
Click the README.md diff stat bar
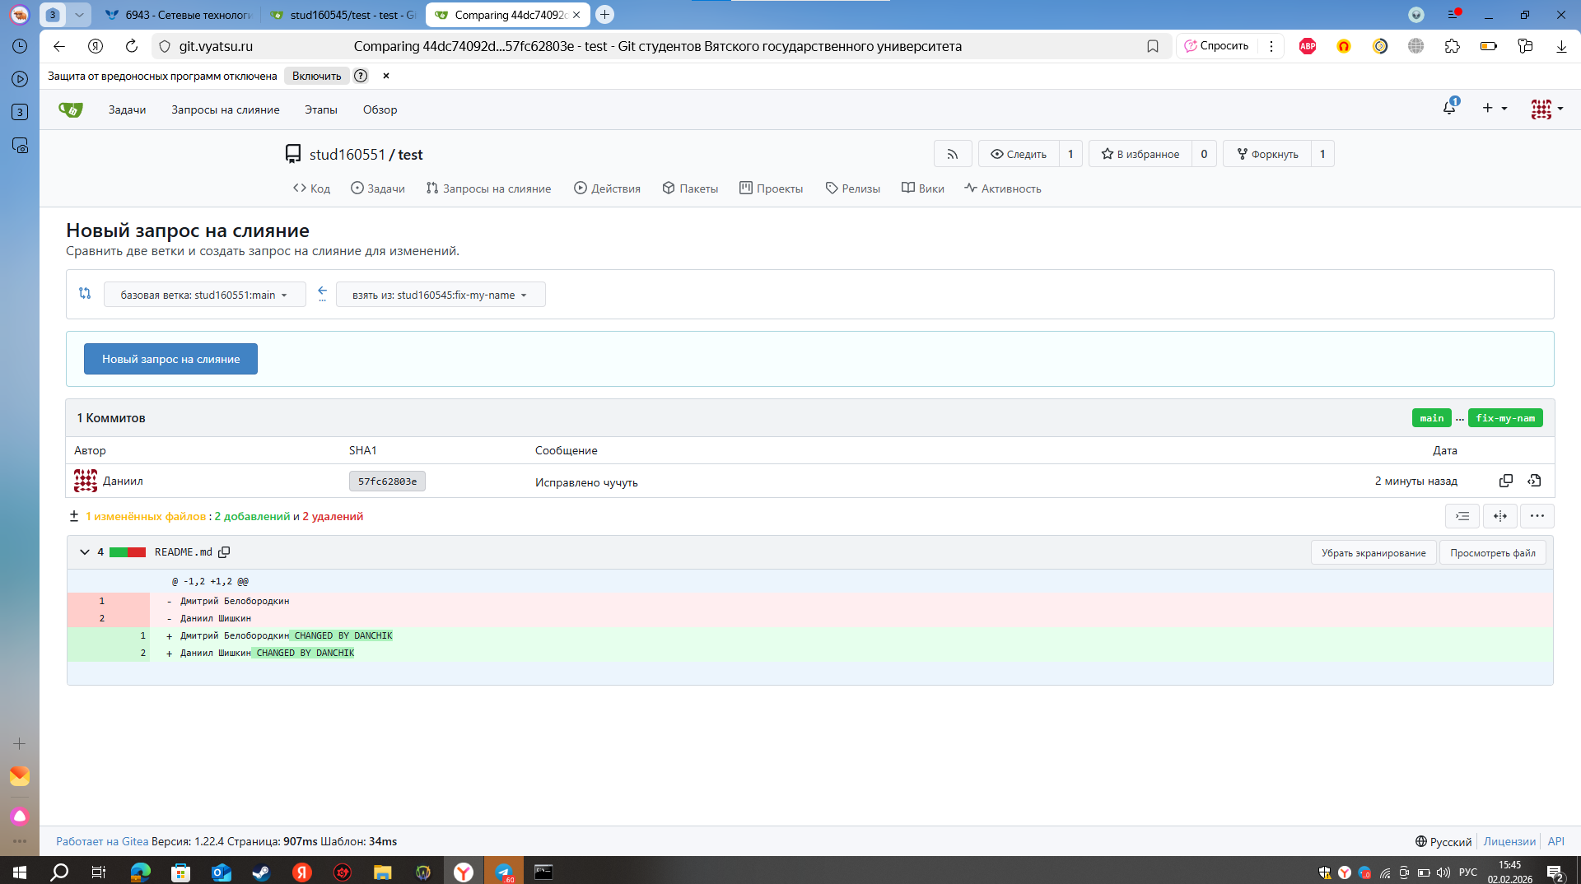128,552
